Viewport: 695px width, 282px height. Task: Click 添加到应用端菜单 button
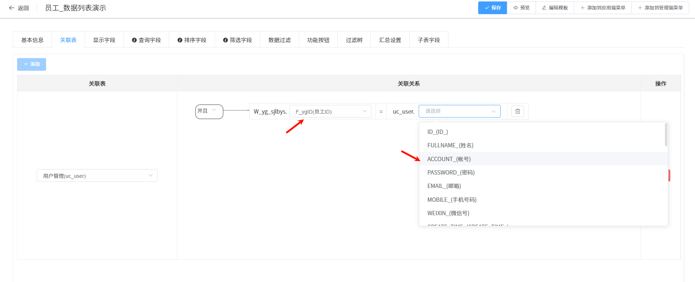coord(603,8)
